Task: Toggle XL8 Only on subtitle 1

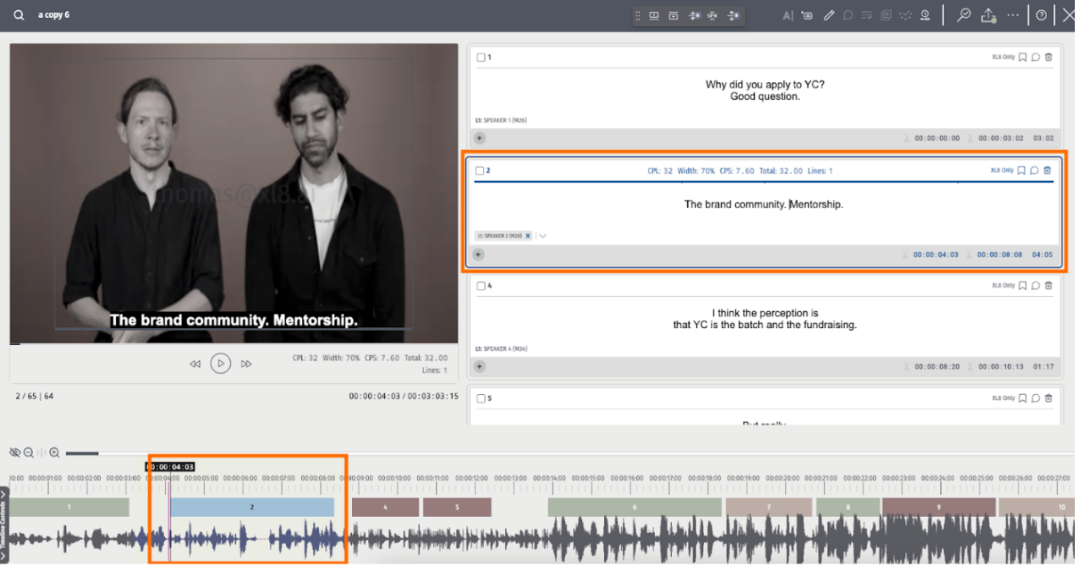Action: [x=1003, y=58]
